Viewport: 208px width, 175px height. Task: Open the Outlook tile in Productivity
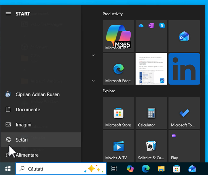pos(184,36)
